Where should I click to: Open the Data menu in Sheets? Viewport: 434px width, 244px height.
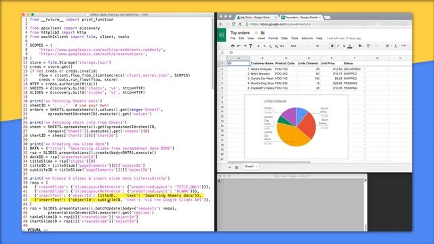[285, 39]
